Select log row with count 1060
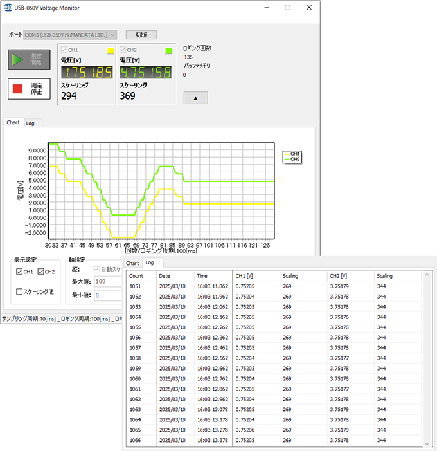The height and width of the screenshot is (451, 437). point(274,379)
